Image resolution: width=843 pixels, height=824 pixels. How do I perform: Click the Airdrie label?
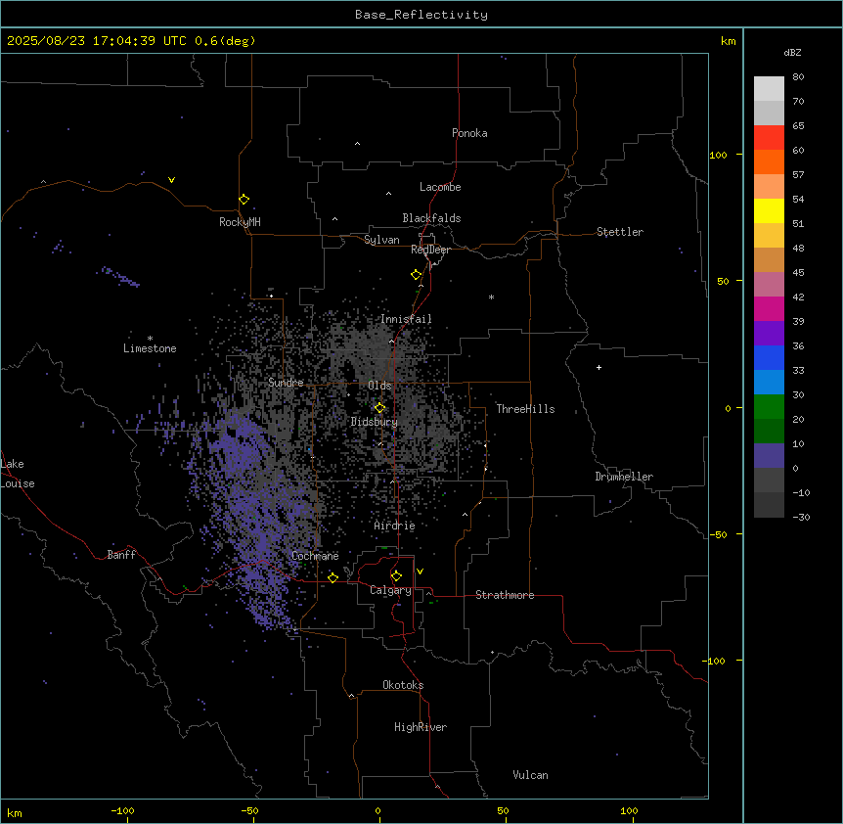[395, 526]
